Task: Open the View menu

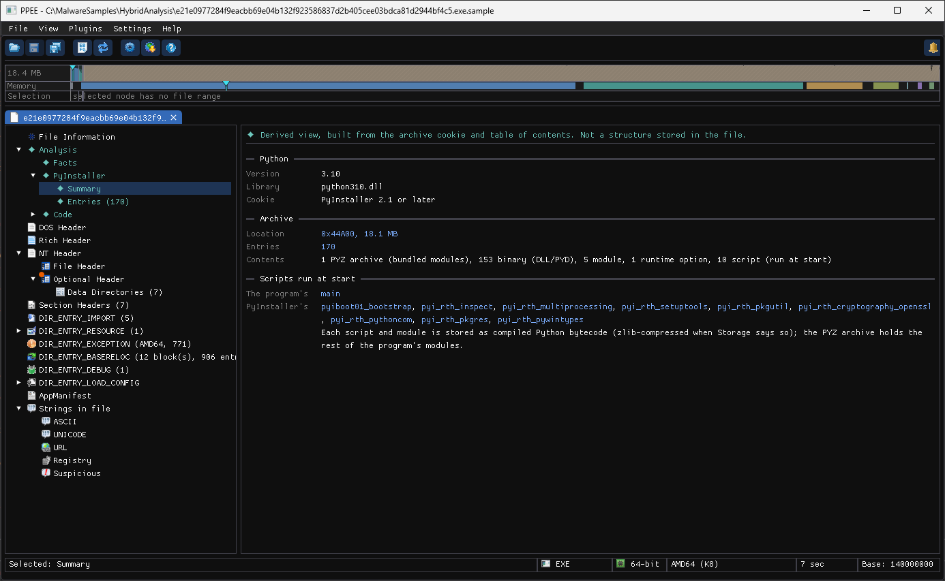Action: pos(48,29)
